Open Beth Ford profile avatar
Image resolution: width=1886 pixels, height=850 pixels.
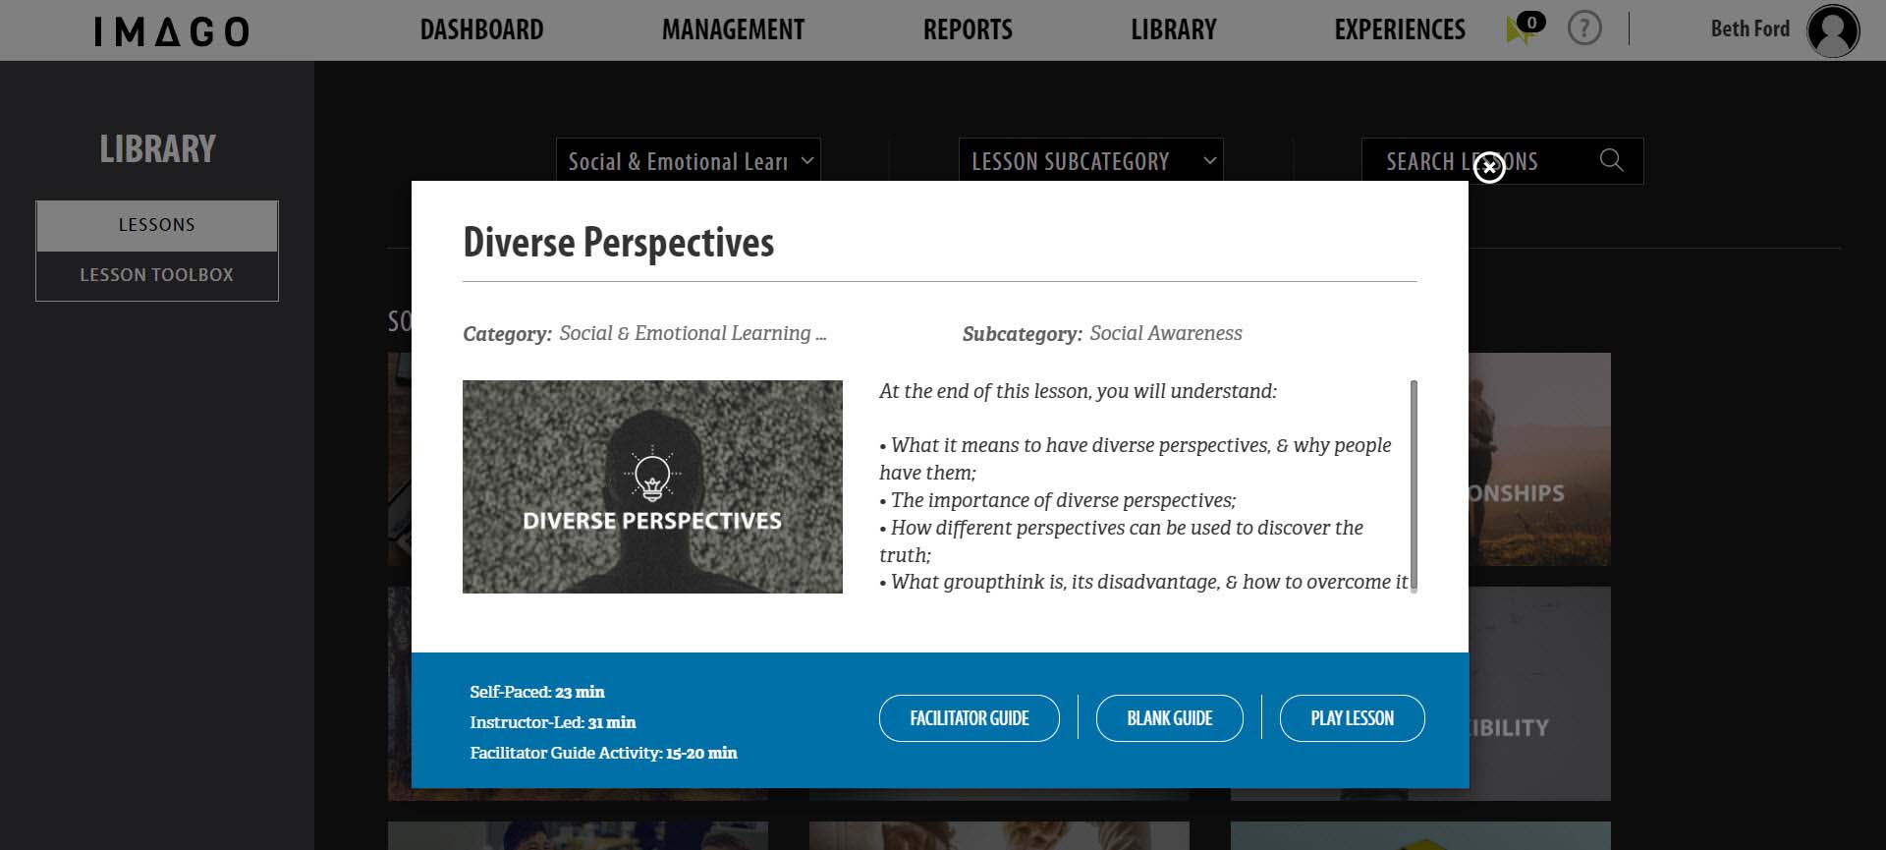[1833, 30]
